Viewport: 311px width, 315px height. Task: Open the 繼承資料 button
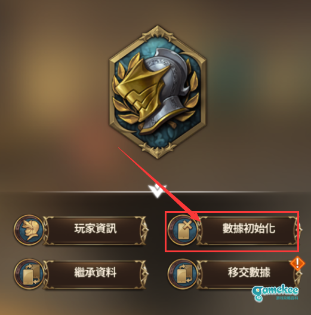[x=96, y=274]
